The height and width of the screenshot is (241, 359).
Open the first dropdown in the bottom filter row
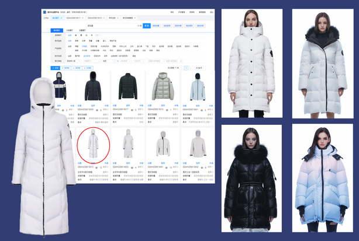click(x=74, y=60)
